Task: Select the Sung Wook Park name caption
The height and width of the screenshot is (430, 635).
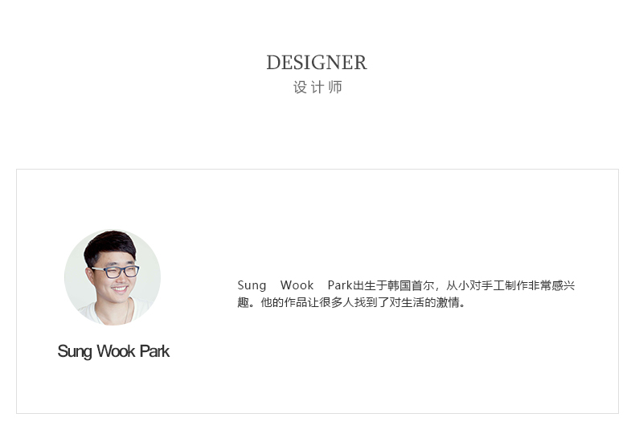Action: coord(113,351)
